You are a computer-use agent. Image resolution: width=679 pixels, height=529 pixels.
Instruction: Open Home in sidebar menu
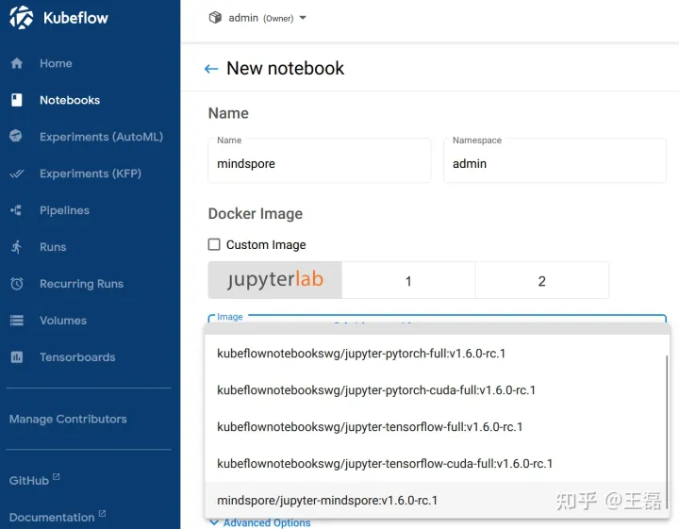point(56,63)
